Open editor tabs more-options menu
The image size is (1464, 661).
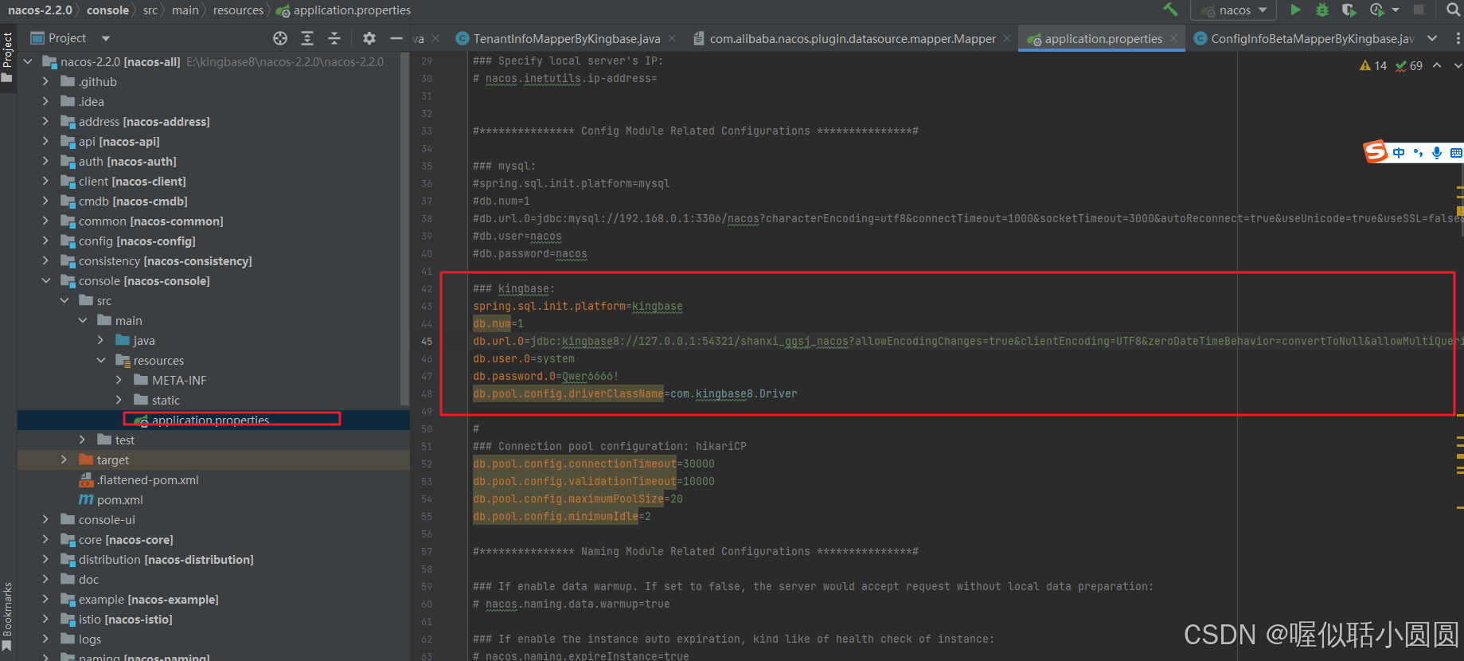pyautogui.click(x=1458, y=38)
